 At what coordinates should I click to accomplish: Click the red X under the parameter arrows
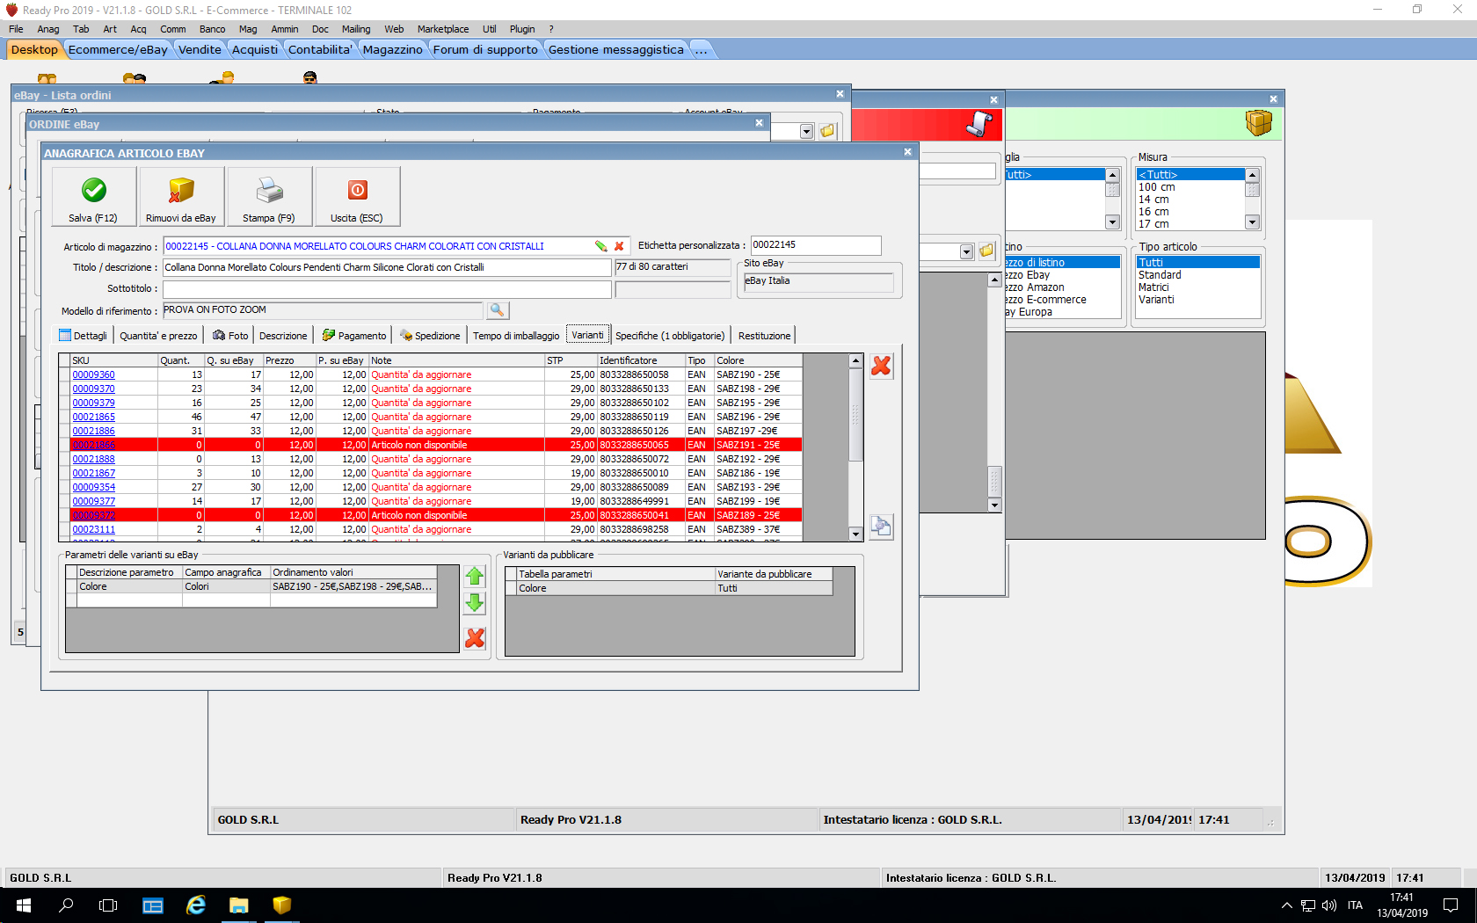[475, 638]
